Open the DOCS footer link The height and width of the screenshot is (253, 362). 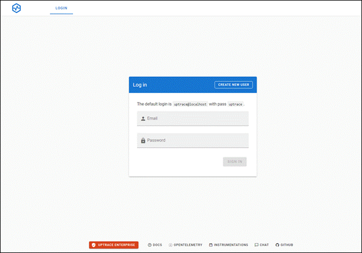coord(155,245)
